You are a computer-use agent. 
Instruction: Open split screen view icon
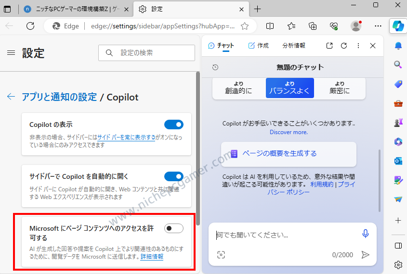(270, 26)
